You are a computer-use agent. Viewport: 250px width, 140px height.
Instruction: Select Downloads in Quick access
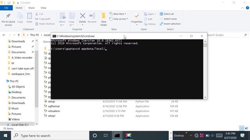tap(18, 41)
